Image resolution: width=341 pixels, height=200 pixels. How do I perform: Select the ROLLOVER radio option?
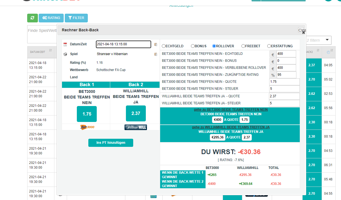tap(214, 46)
